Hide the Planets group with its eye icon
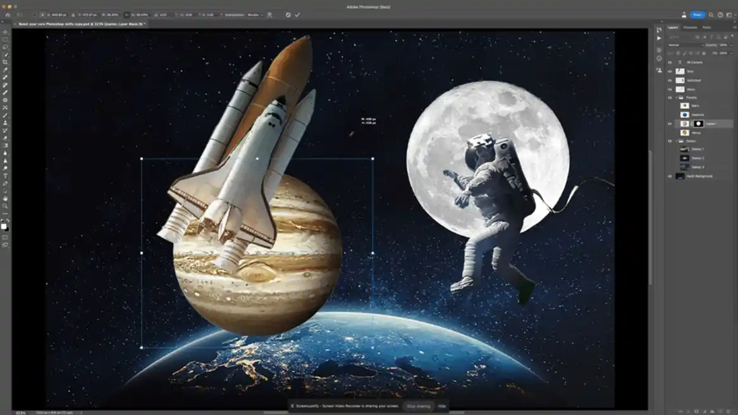This screenshot has width=738, height=415. [x=670, y=98]
